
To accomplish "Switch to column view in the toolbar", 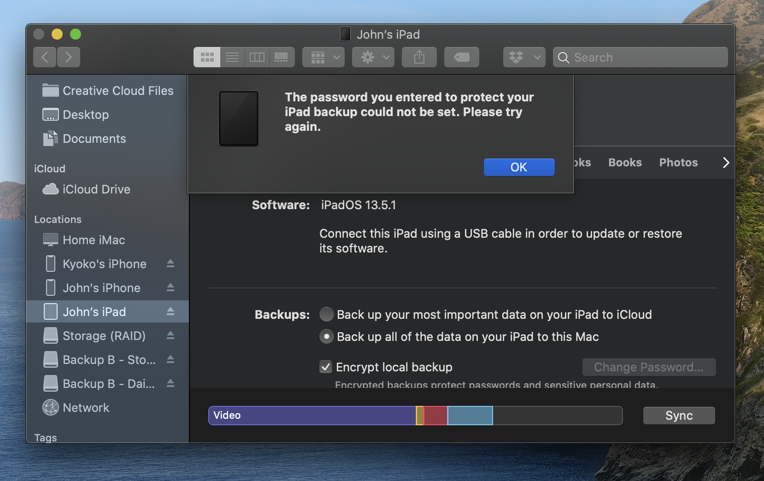I will (257, 57).
